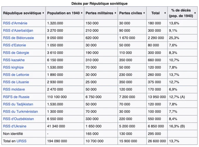Sort by % de décès column
Image resolution: width=199 pixels, height=147 pixels.
[x=195, y=13]
